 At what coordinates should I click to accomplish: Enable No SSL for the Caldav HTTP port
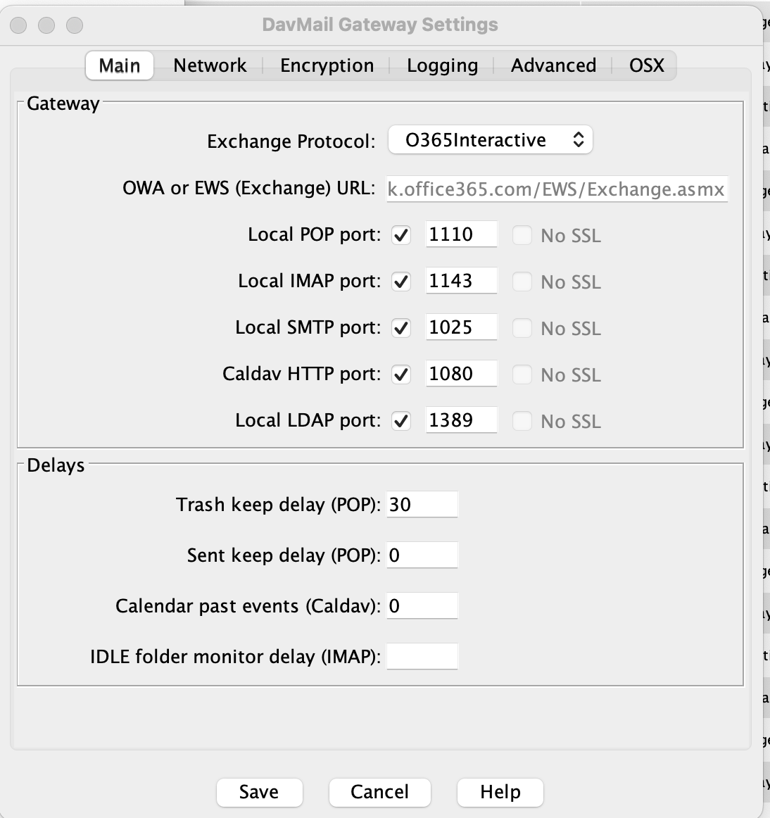pyautogui.click(x=522, y=375)
